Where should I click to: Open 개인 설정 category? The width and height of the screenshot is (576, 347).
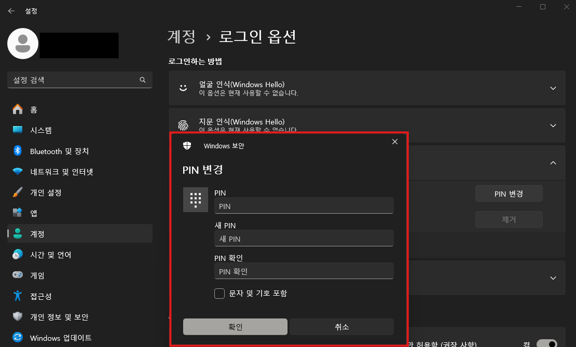pyautogui.click(x=80, y=192)
